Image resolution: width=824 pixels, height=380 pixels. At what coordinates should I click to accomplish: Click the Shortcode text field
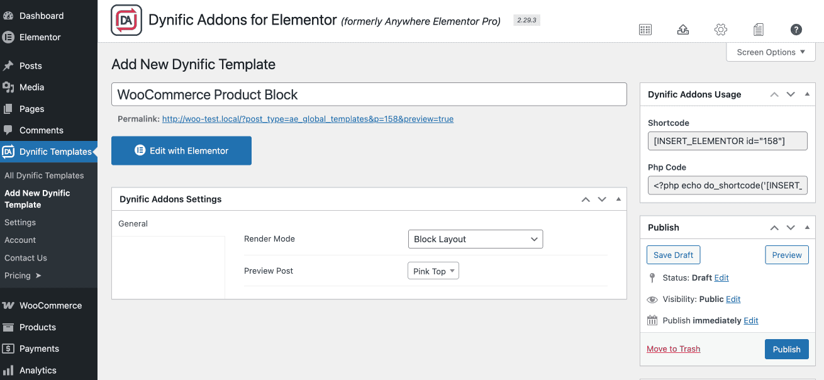point(727,141)
